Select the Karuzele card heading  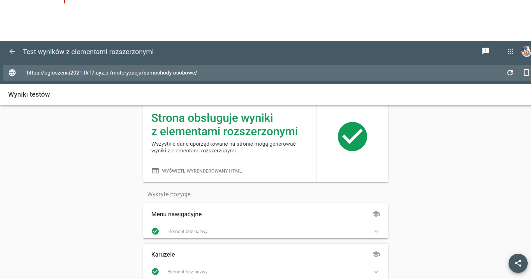(x=163, y=255)
